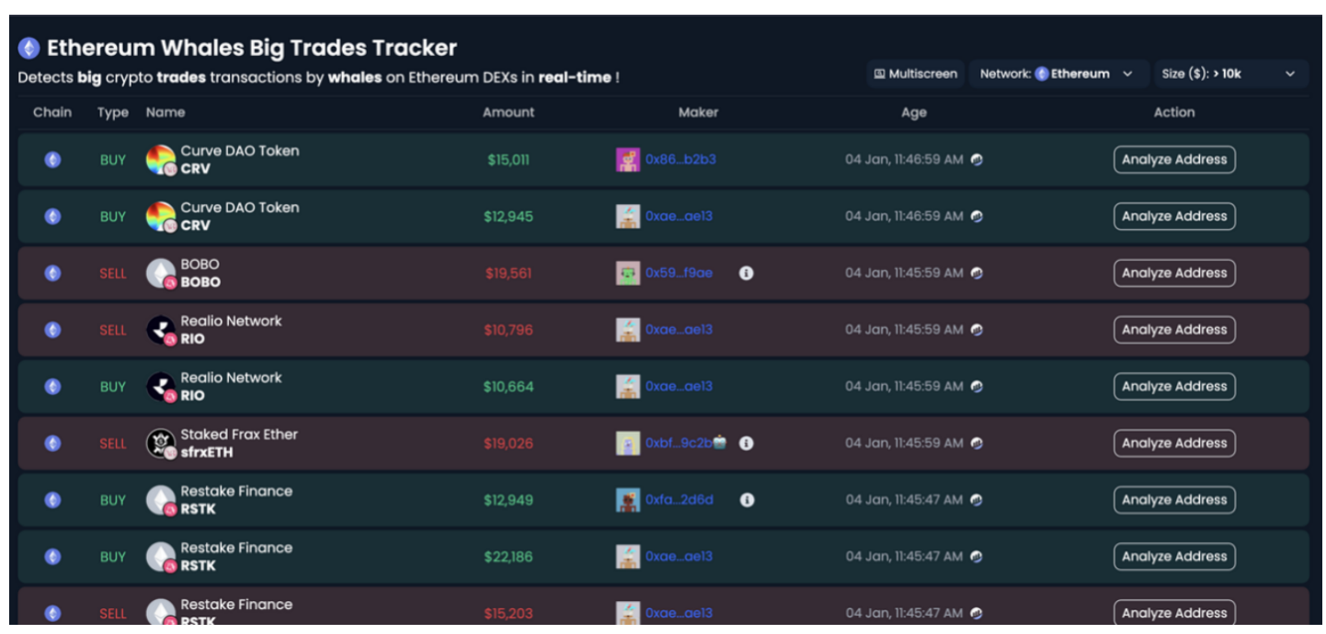Click the Chain column header
Image resolution: width=1326 pixels, height=634 pixels.
pyautogui.click(x=52, y=112)
